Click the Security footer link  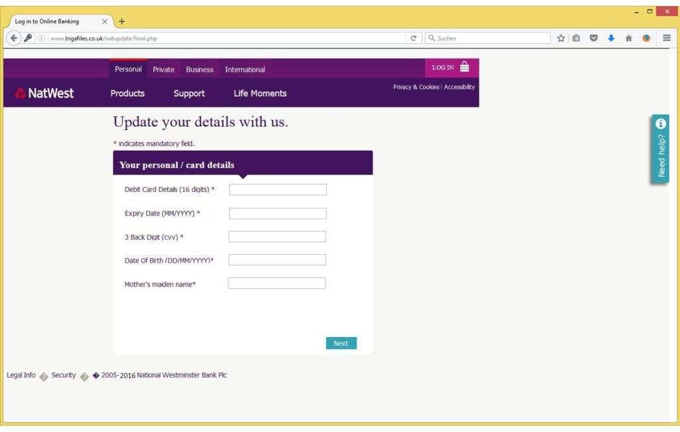pos(63,375)
